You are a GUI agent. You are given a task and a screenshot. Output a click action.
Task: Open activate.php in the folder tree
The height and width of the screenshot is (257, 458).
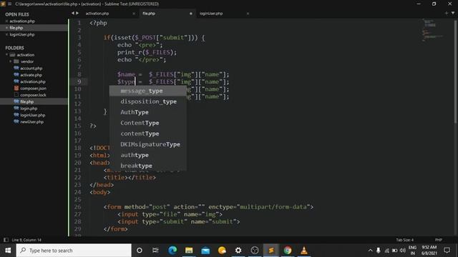[31, 75]
